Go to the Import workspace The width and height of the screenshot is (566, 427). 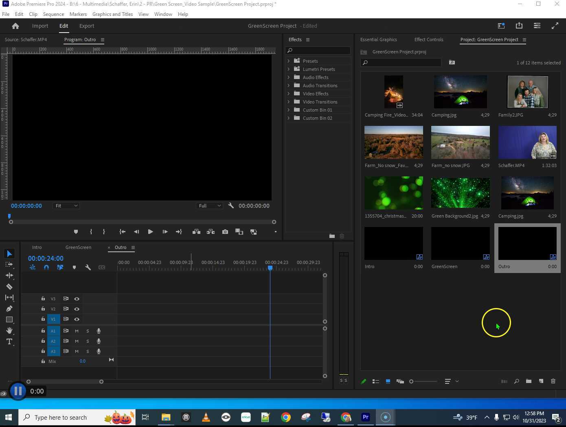pos(40,26)
